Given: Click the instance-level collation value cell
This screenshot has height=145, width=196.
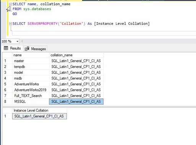Looking at the screenshot, I should click(39, 116).
